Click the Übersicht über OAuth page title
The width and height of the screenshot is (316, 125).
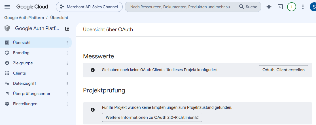(108, 29)
